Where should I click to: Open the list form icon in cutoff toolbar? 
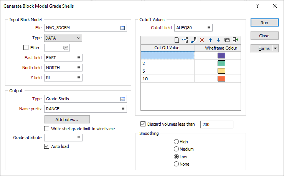coord(227,40)
